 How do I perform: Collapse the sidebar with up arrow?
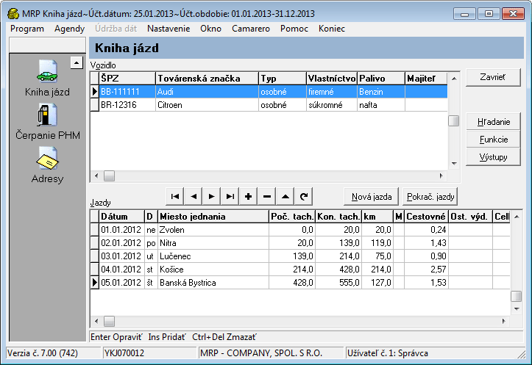[x=77, y=63]
